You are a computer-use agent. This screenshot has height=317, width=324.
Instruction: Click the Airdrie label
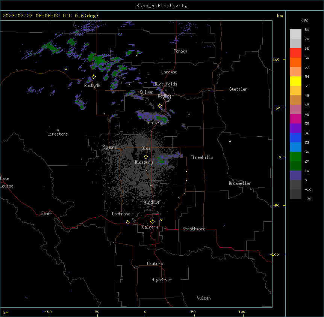tap(151, 202)
